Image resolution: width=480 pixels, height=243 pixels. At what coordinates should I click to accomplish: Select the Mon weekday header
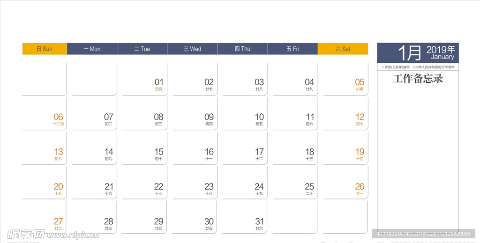pos(92,49)
